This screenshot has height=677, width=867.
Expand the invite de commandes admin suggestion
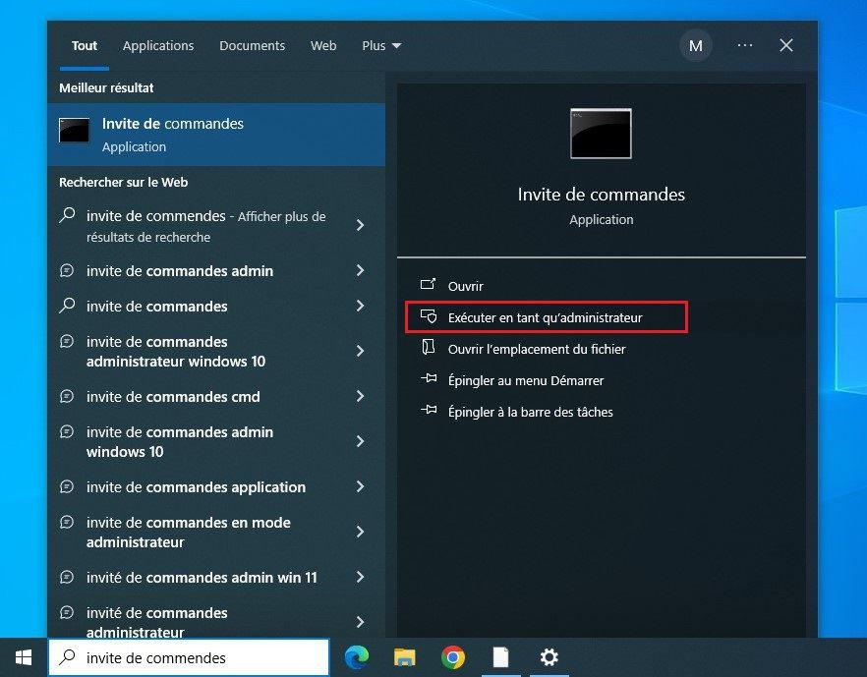pos(360,271)
